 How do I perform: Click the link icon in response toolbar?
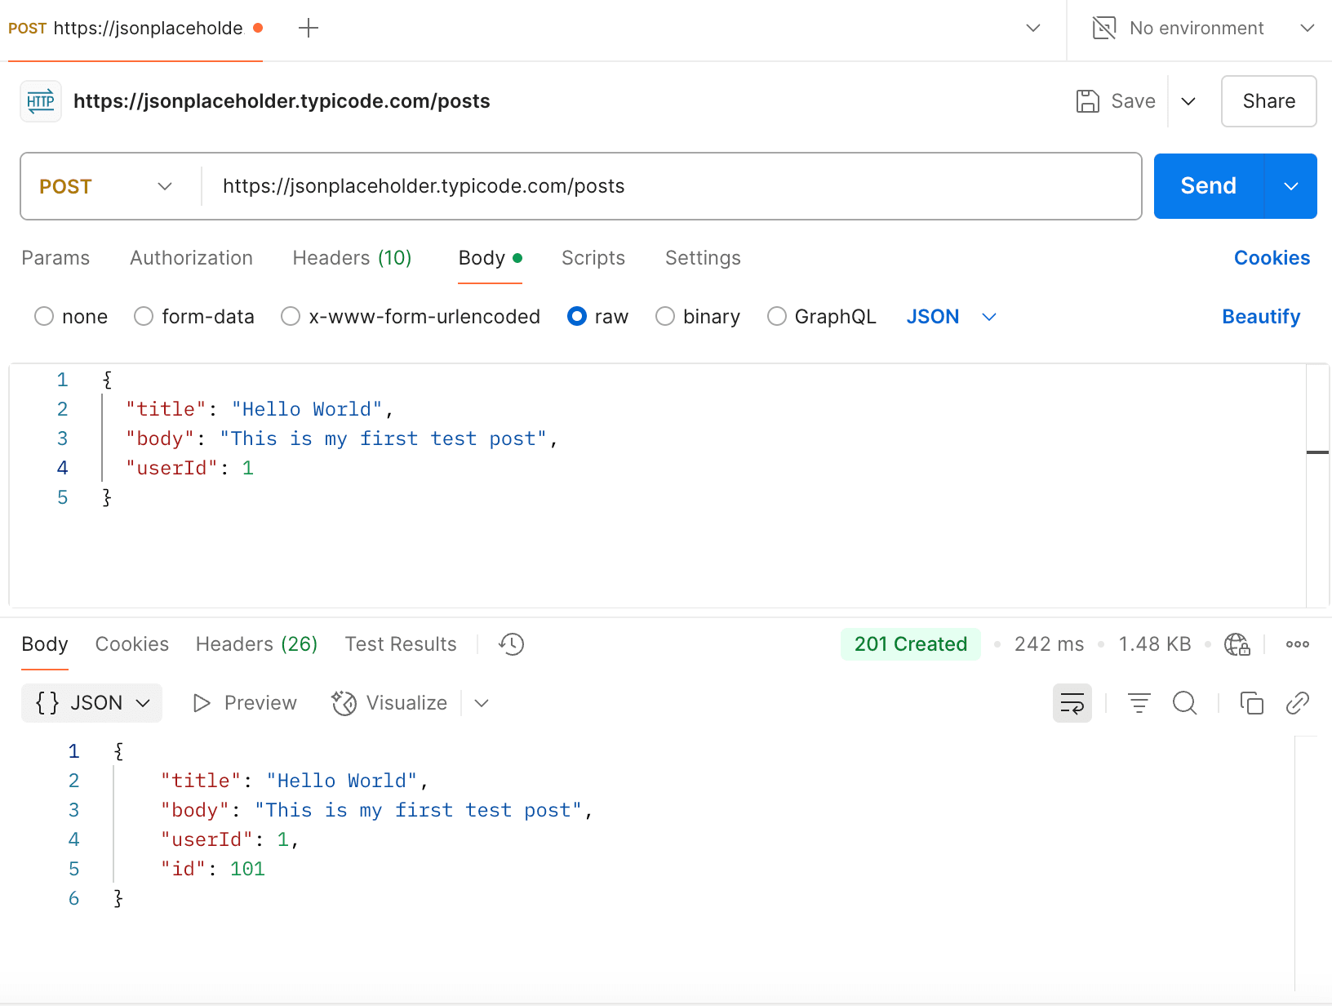click(1297, 703)
